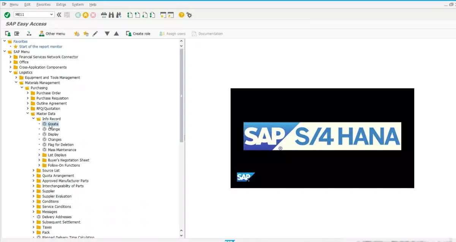Click the yellow Exit icon in the toolbar

85,15
